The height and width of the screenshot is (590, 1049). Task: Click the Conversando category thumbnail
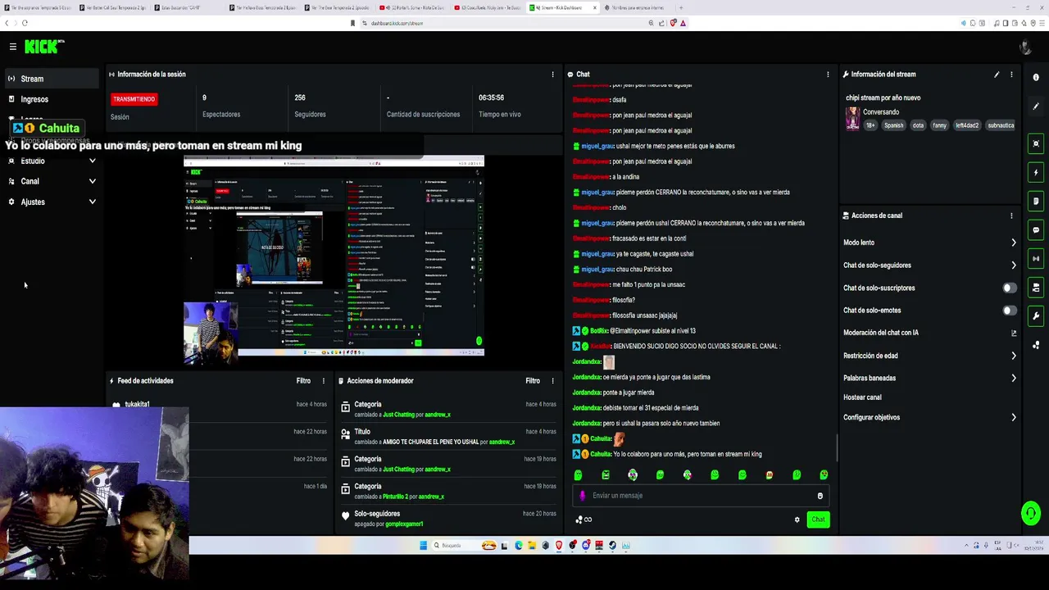click(852, 119)
